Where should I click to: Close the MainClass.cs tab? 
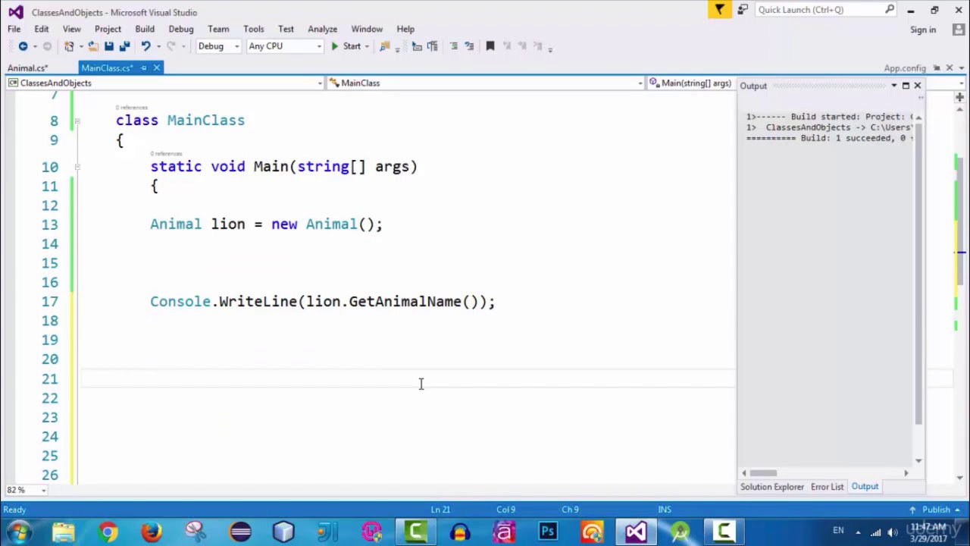(157, 68)
